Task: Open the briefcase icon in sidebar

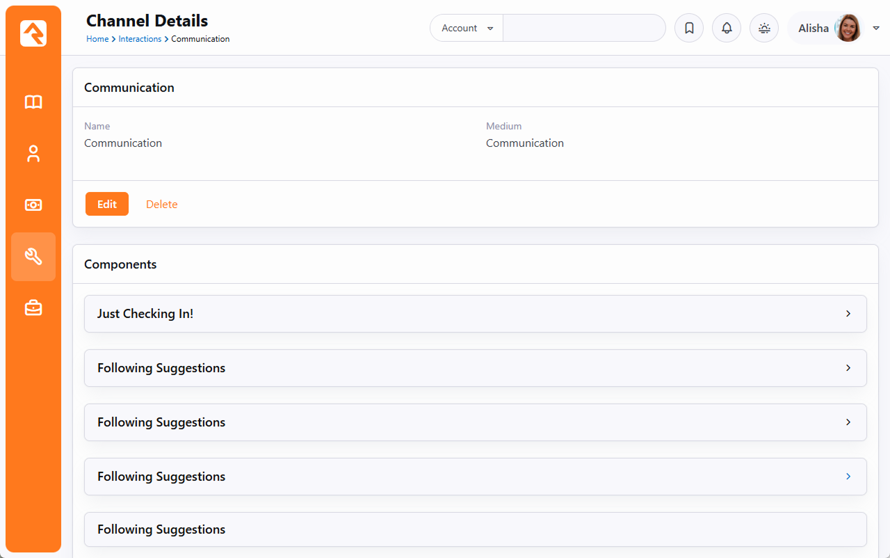Action: pyautogui.click(x=33, y=308)
